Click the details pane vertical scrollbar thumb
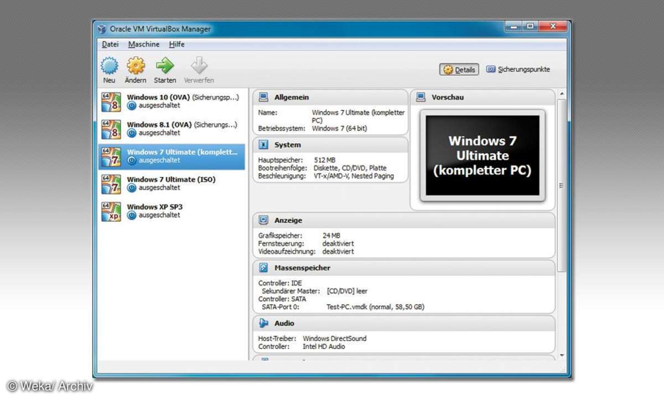 (562, 185)
